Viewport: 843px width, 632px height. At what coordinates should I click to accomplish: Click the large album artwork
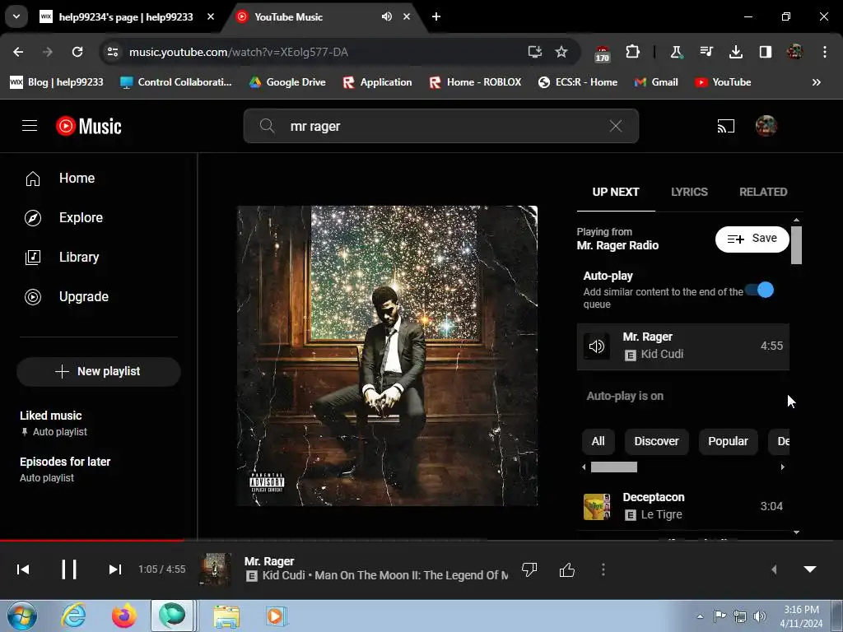[x=387, y=355]
